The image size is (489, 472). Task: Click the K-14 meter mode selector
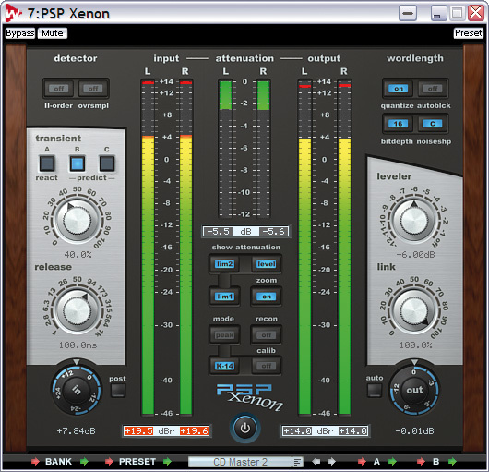[x=224, y=366]
